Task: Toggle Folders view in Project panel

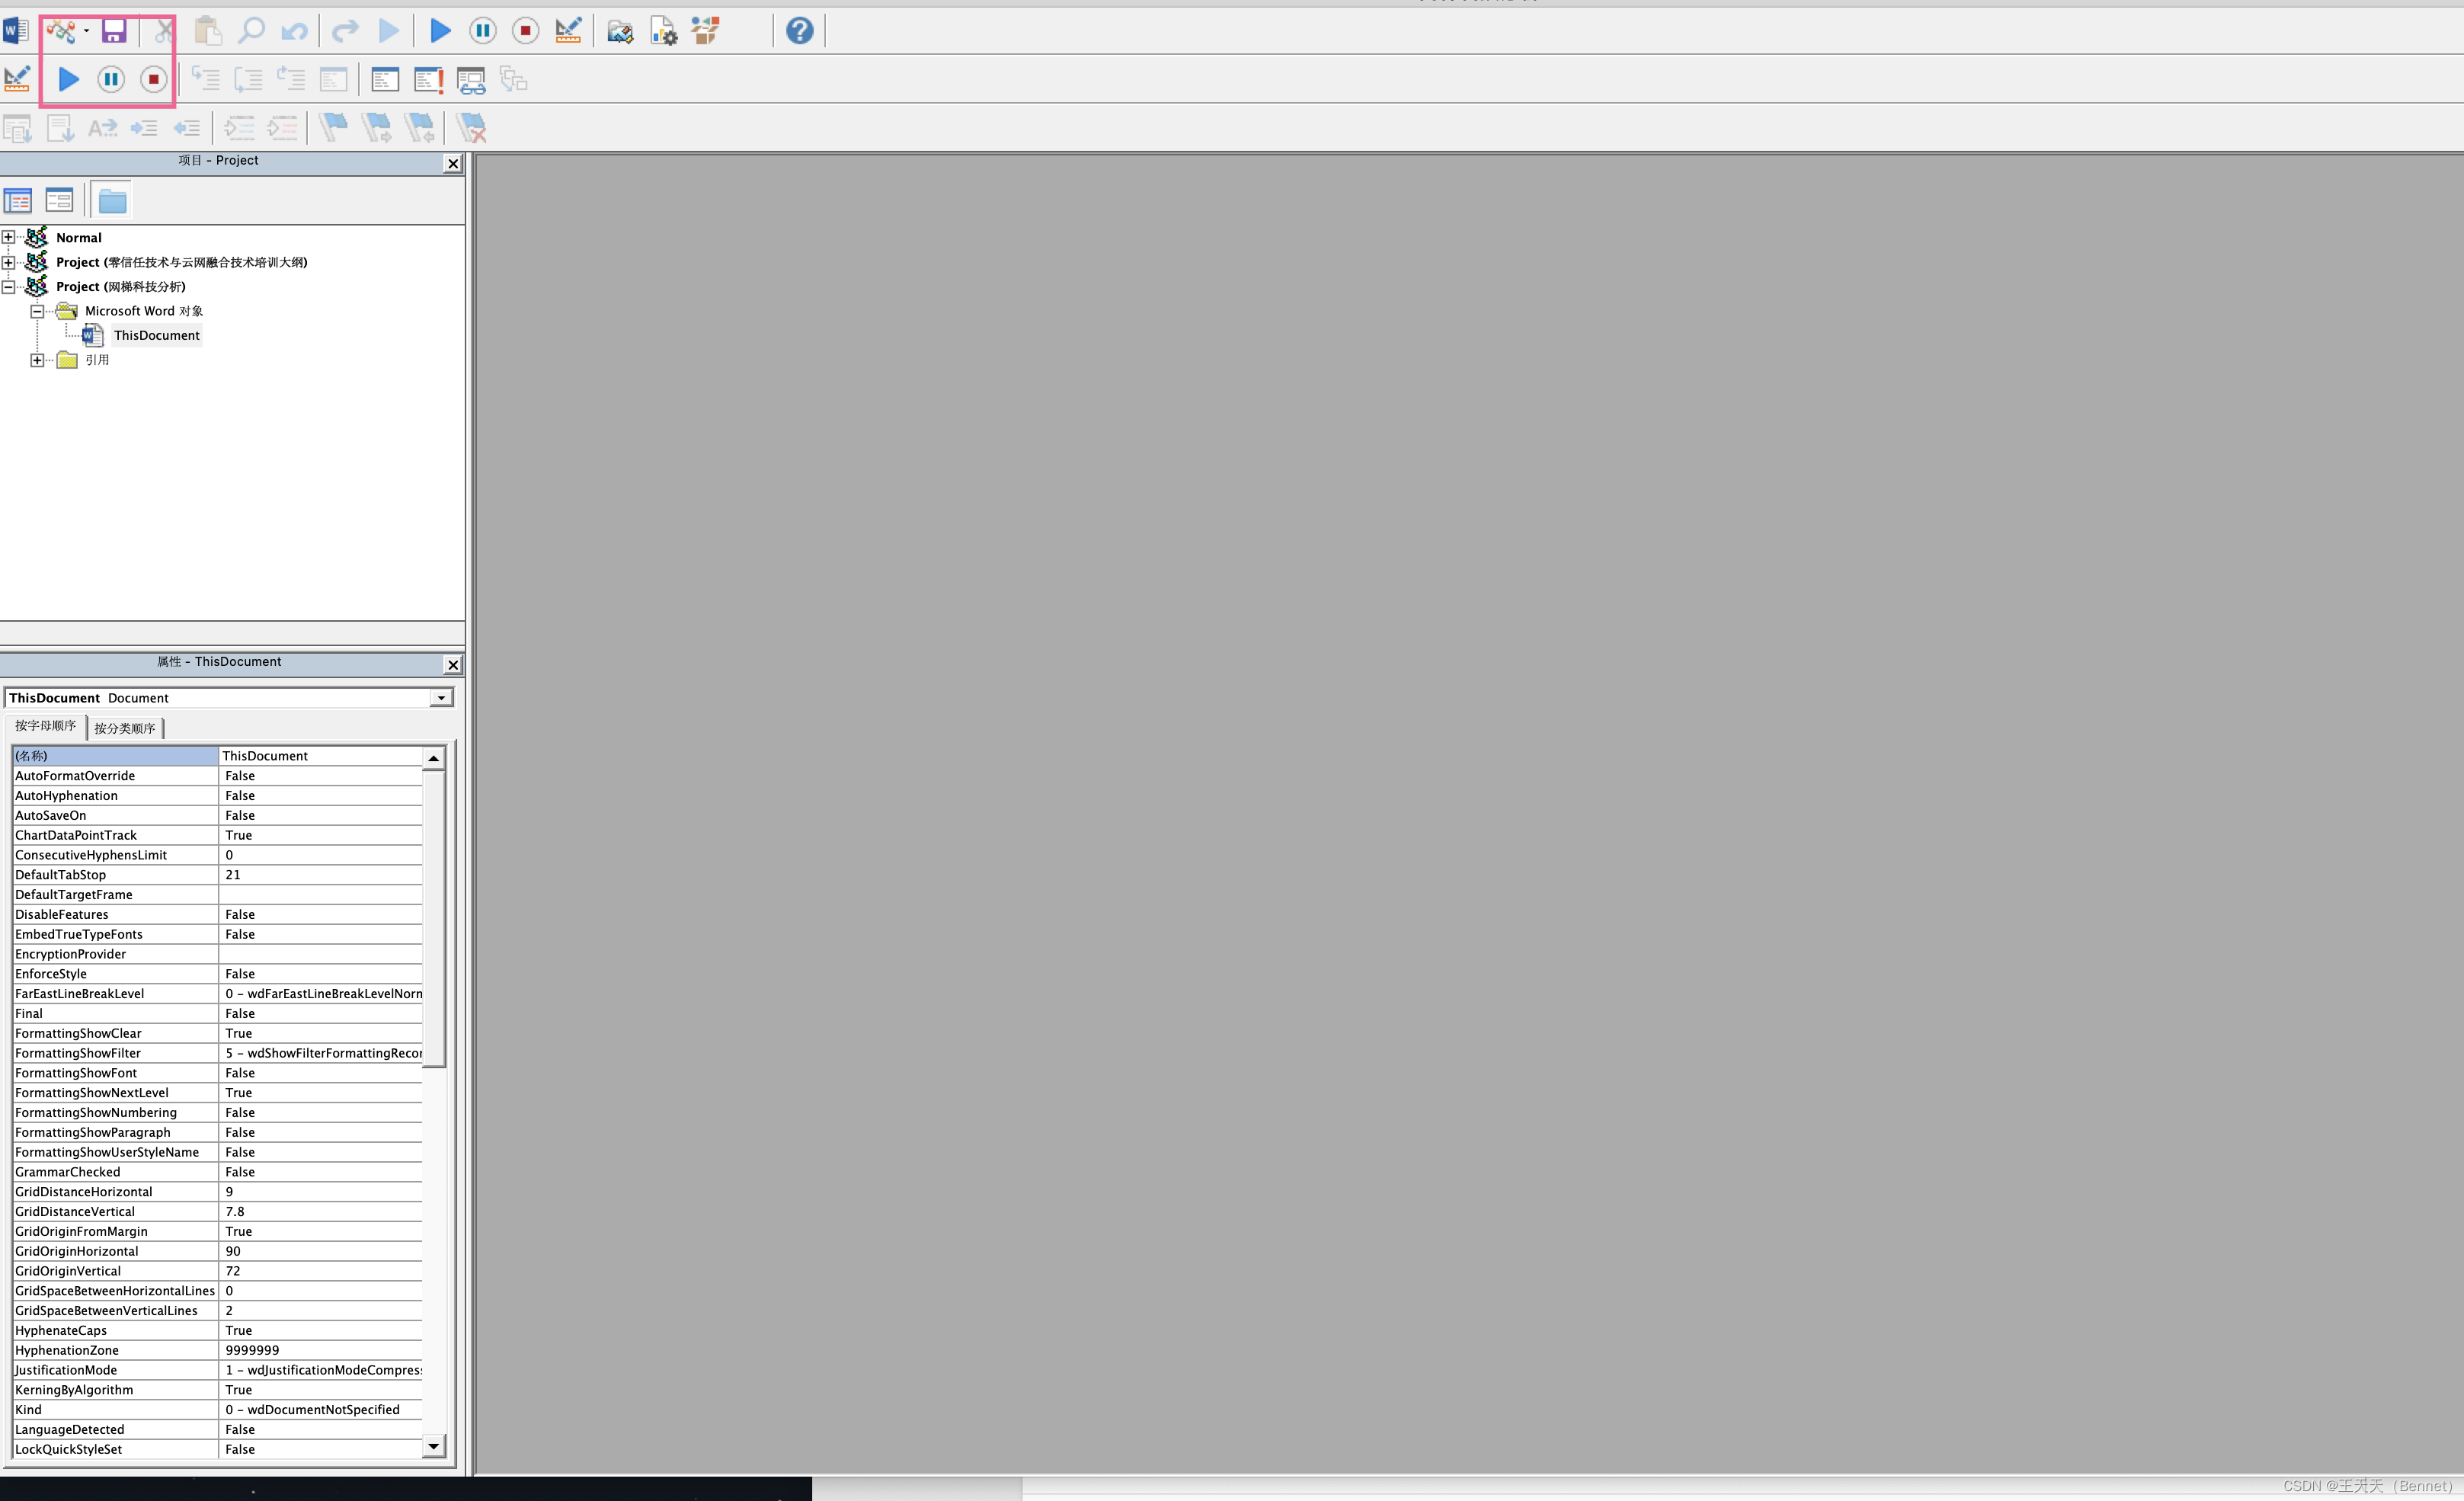Action: [112, 201]
